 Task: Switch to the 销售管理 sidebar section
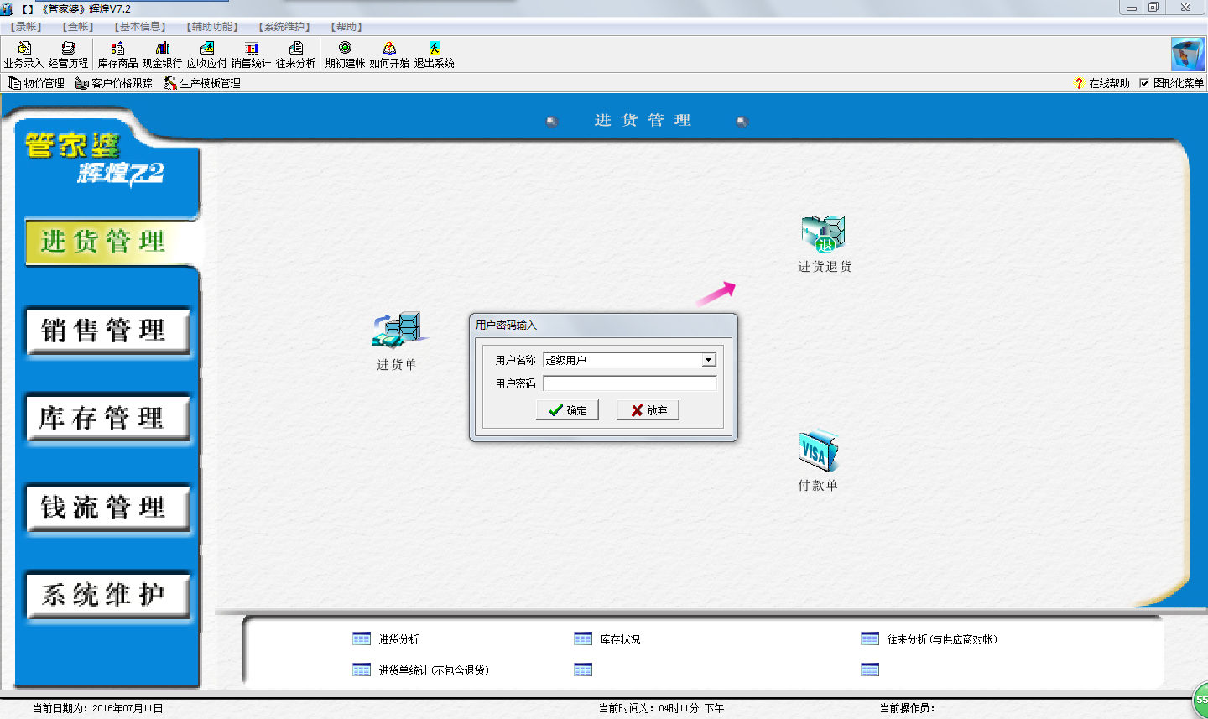(x=108, y=331)
